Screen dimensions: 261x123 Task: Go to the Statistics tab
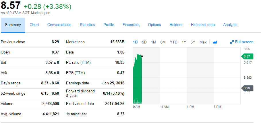[x=87, y=25]
